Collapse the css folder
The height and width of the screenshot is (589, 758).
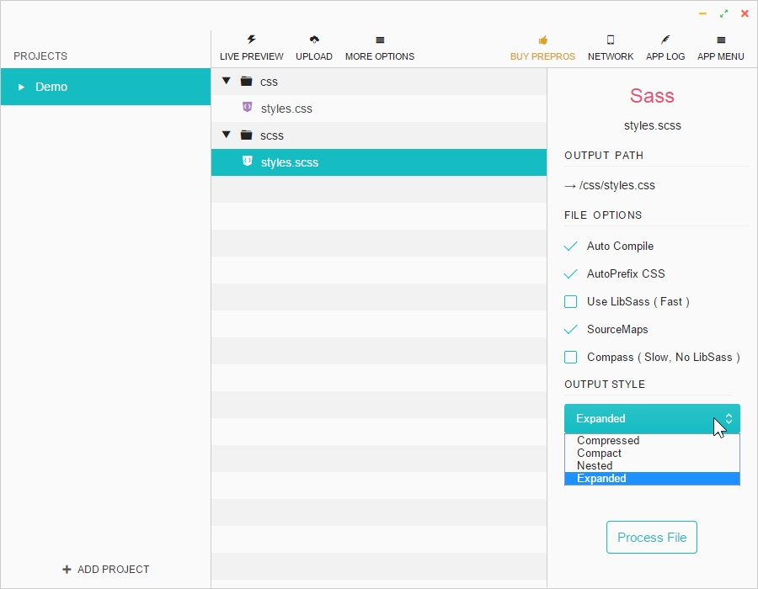[x=226, y=81]
